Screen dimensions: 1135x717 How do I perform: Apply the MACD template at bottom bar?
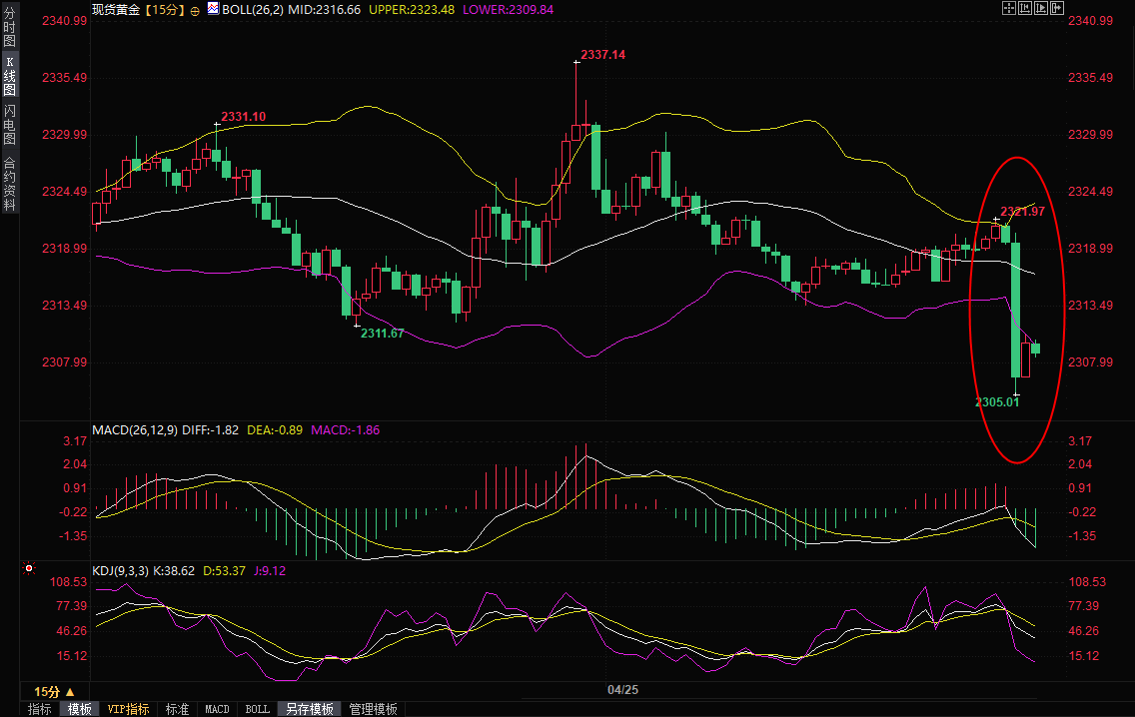point(217,709)
